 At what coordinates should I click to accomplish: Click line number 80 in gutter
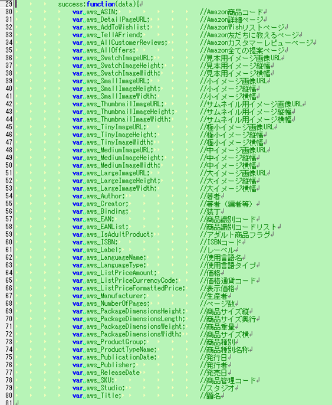coord(8,396)
